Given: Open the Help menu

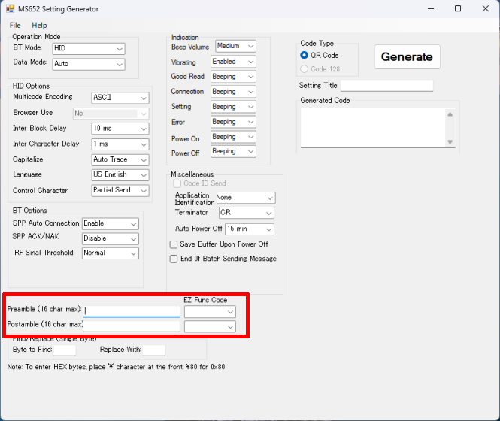Looking at the screenshot, I should pos(39,25).
